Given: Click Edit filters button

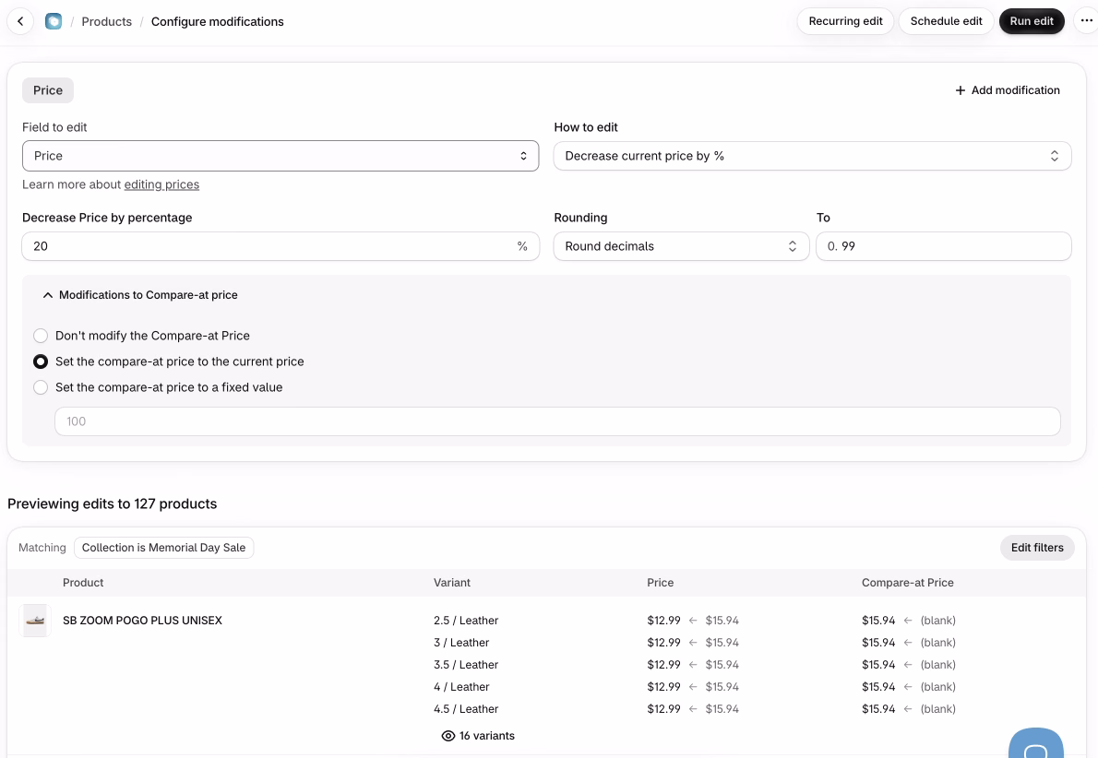Looking at the screenshot, I should click(x=1037, y=548).
